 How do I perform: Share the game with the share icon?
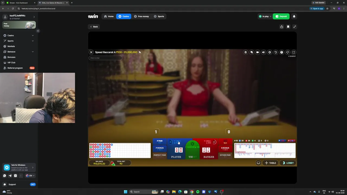pyautogui.click(x=282, y=27)
